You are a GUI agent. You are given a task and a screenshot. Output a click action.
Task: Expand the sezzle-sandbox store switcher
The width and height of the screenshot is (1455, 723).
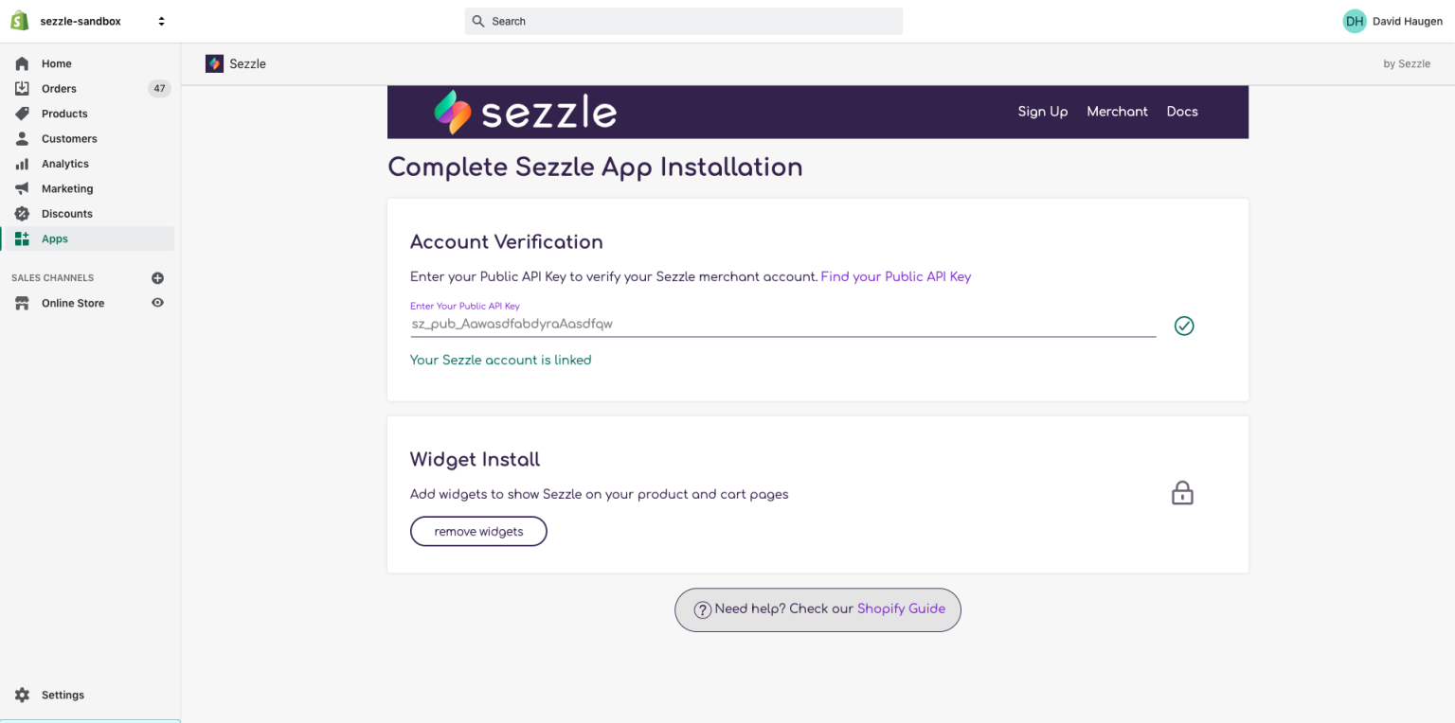[161, 21]
